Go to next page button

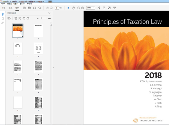pos(51,8)
